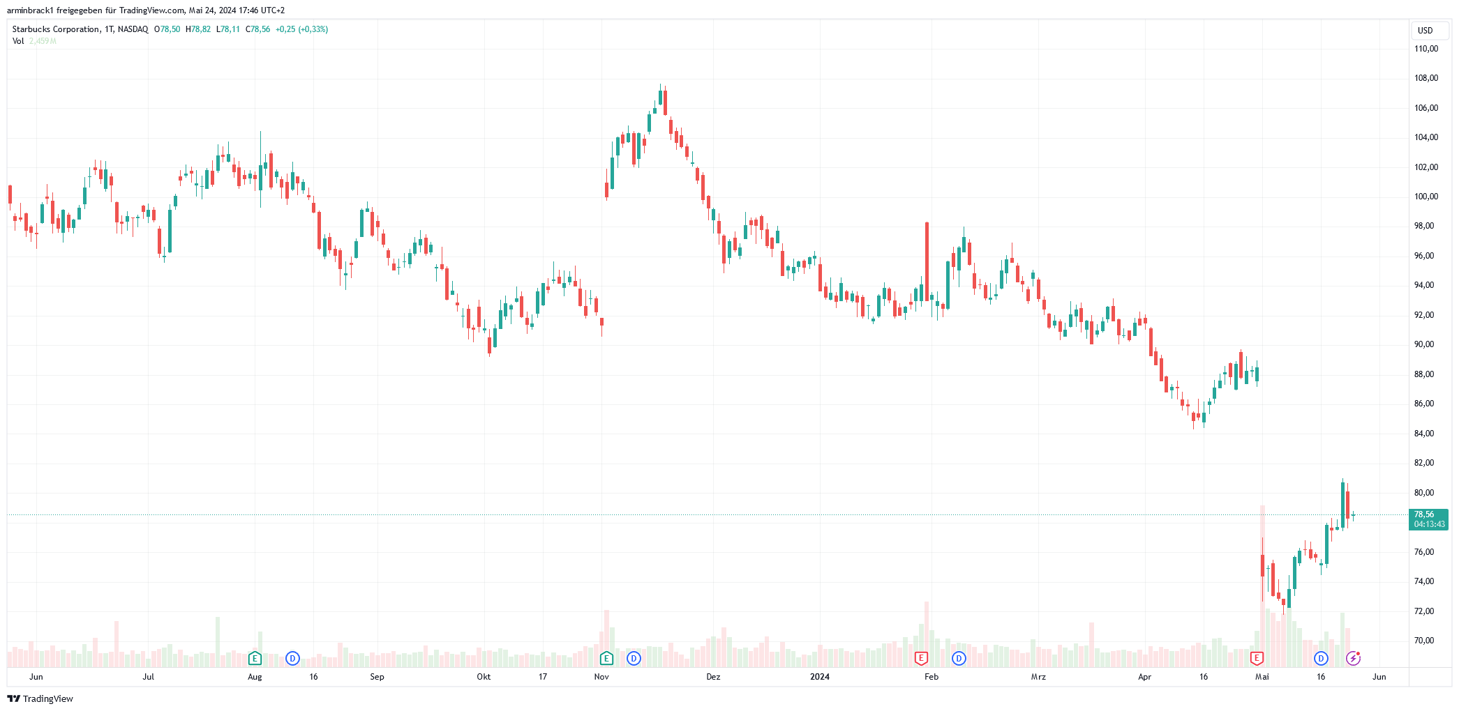Click the 92,00 price axis label
This screenshot has height=711, width=1459.
(1424, 315)
